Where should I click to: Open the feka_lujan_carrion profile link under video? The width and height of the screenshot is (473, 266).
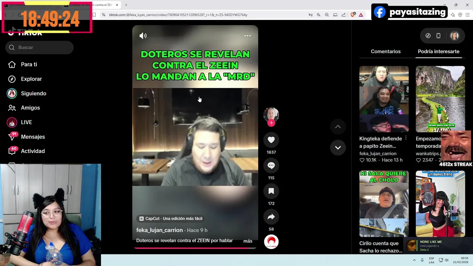coord(160,230)
